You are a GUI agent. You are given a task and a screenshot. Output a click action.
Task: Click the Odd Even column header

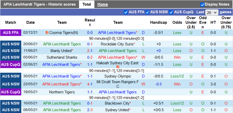pyautogui.click(x=203, y=22)
